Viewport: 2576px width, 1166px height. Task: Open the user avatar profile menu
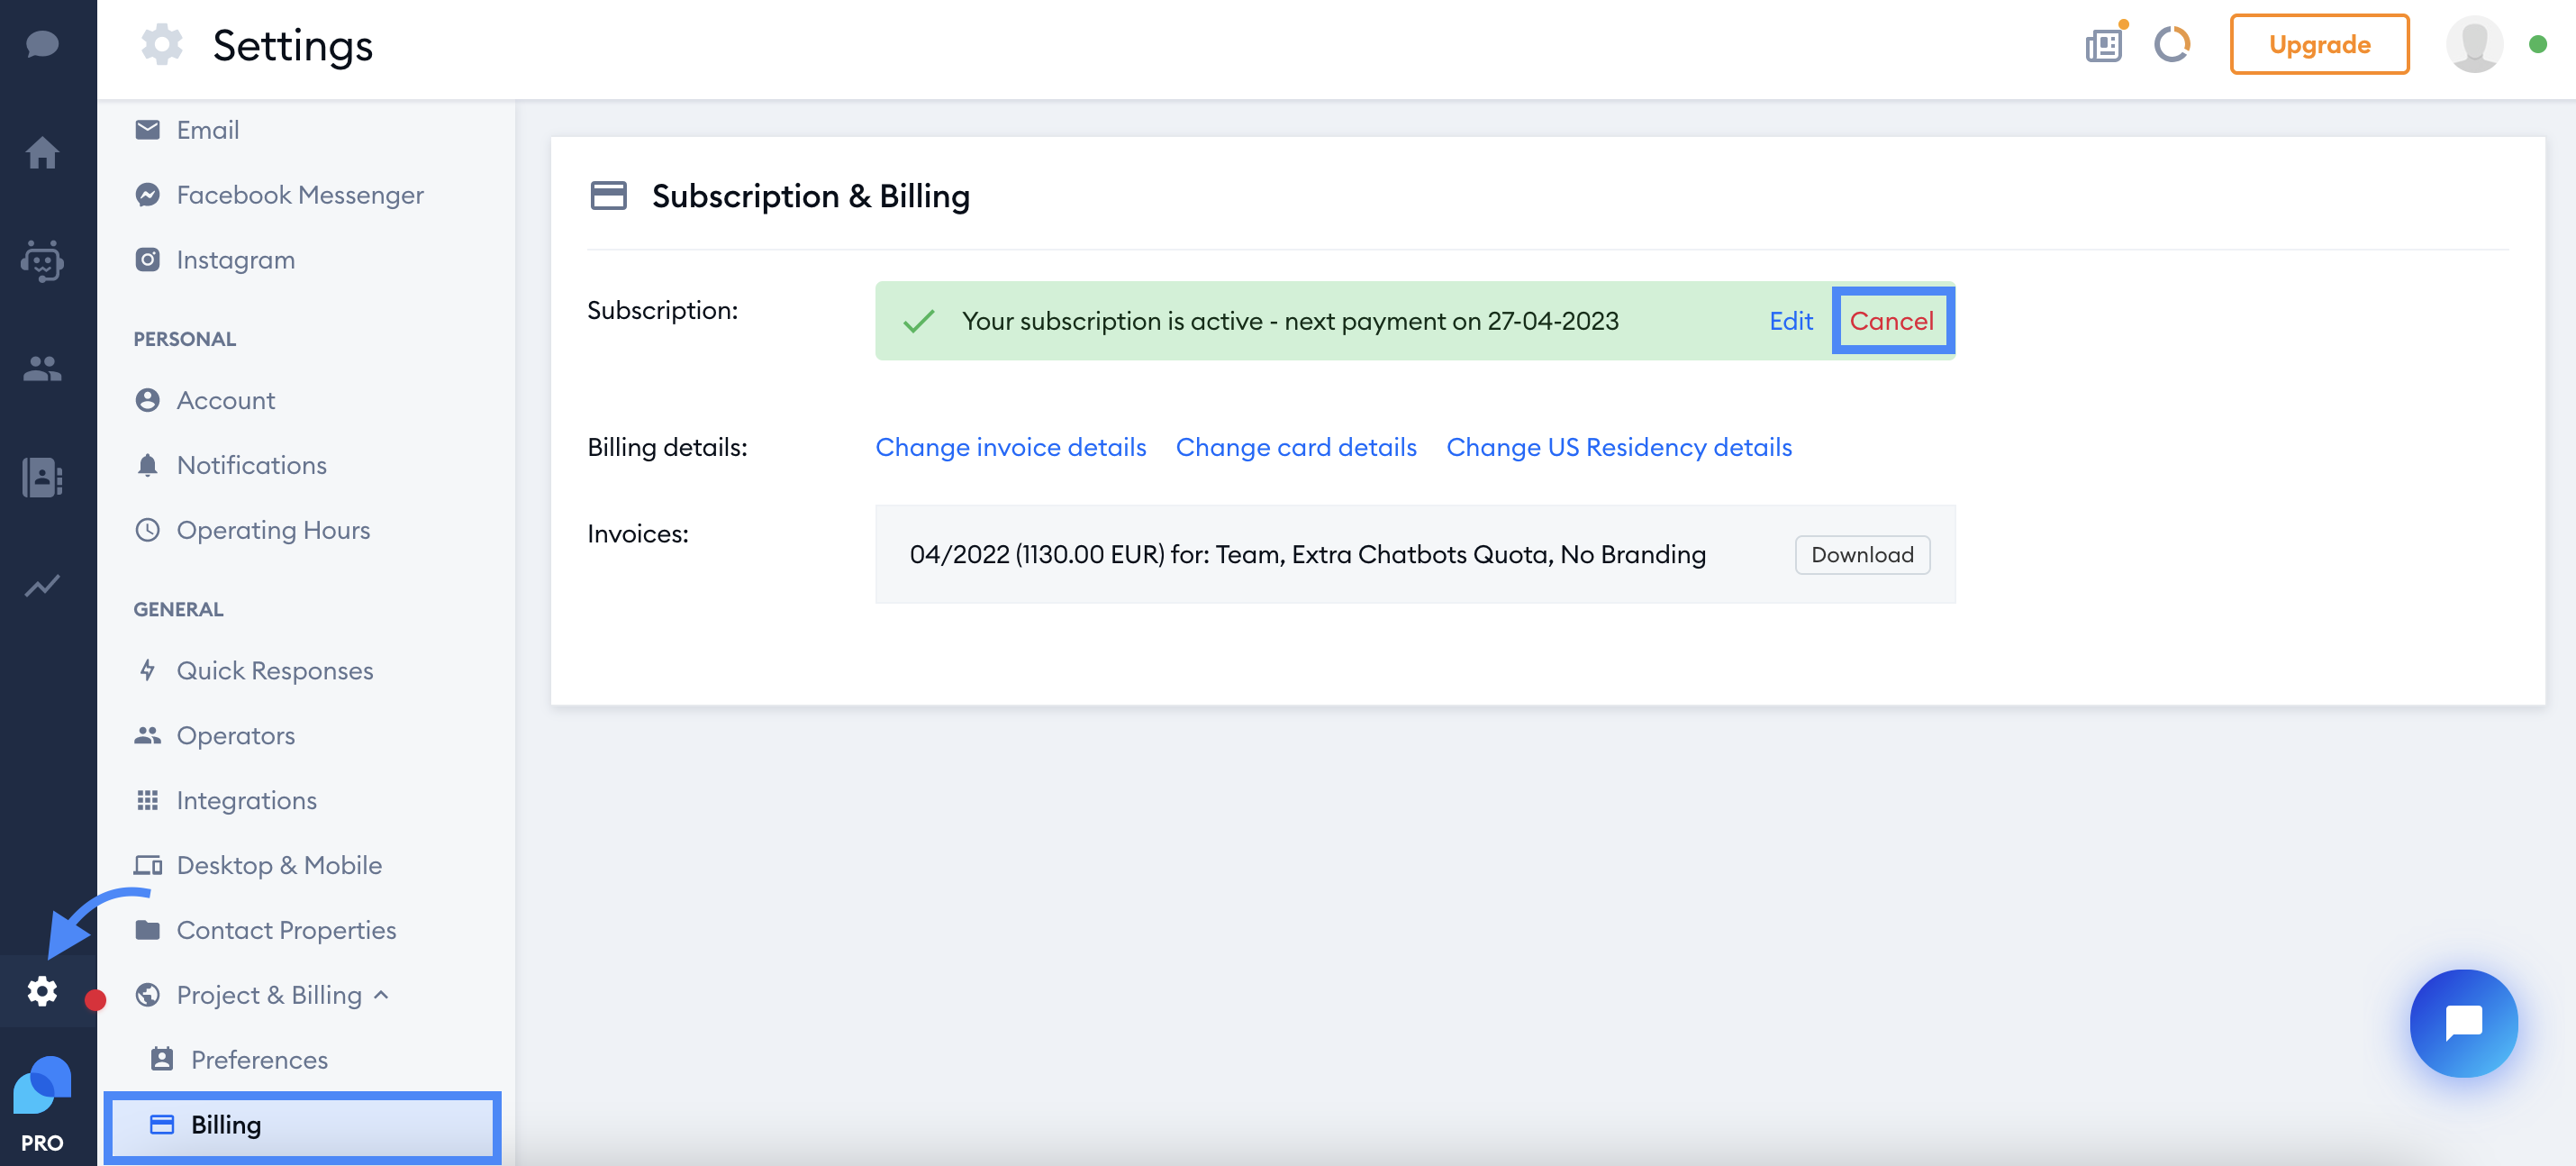pos(2474,44)
